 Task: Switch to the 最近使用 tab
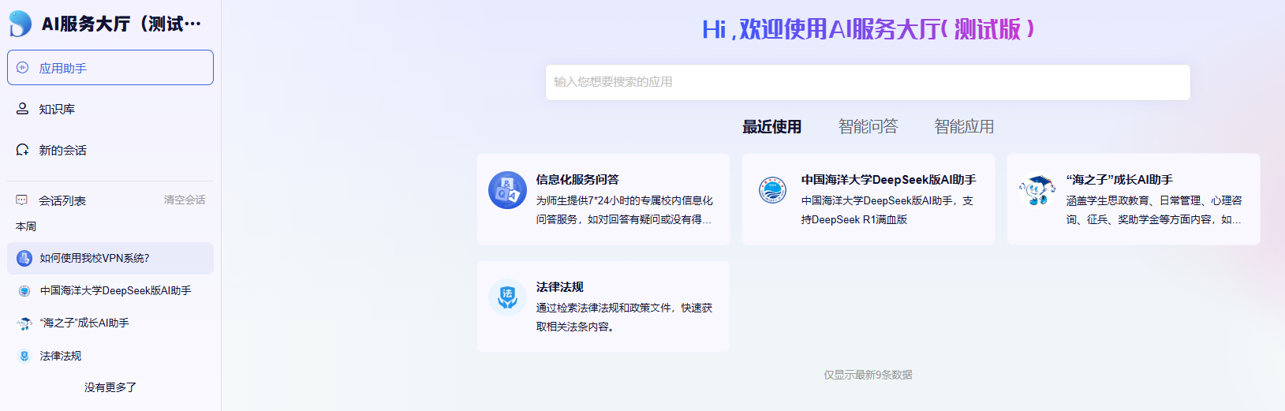click(x=771, y=126)
